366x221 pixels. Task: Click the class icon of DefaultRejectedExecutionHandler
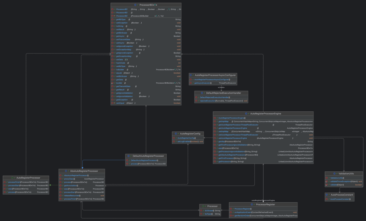click(x=202, y=93)
